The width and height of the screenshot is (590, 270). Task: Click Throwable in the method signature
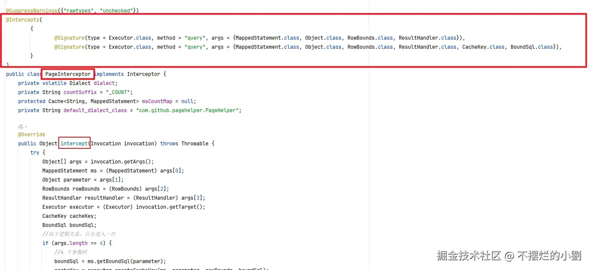click(195, 144)
